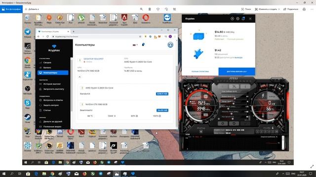Click the zoom magnifier icon in Photos toolbar
Viewport: 316px width, 177px height.
tap(142, 9)
